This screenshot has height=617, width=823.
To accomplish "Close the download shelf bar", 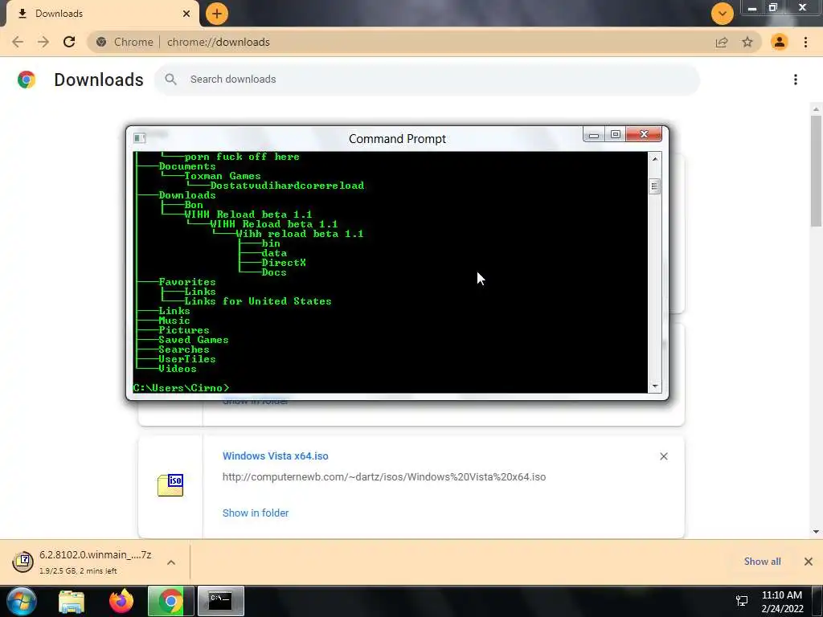I will [809, 562].
